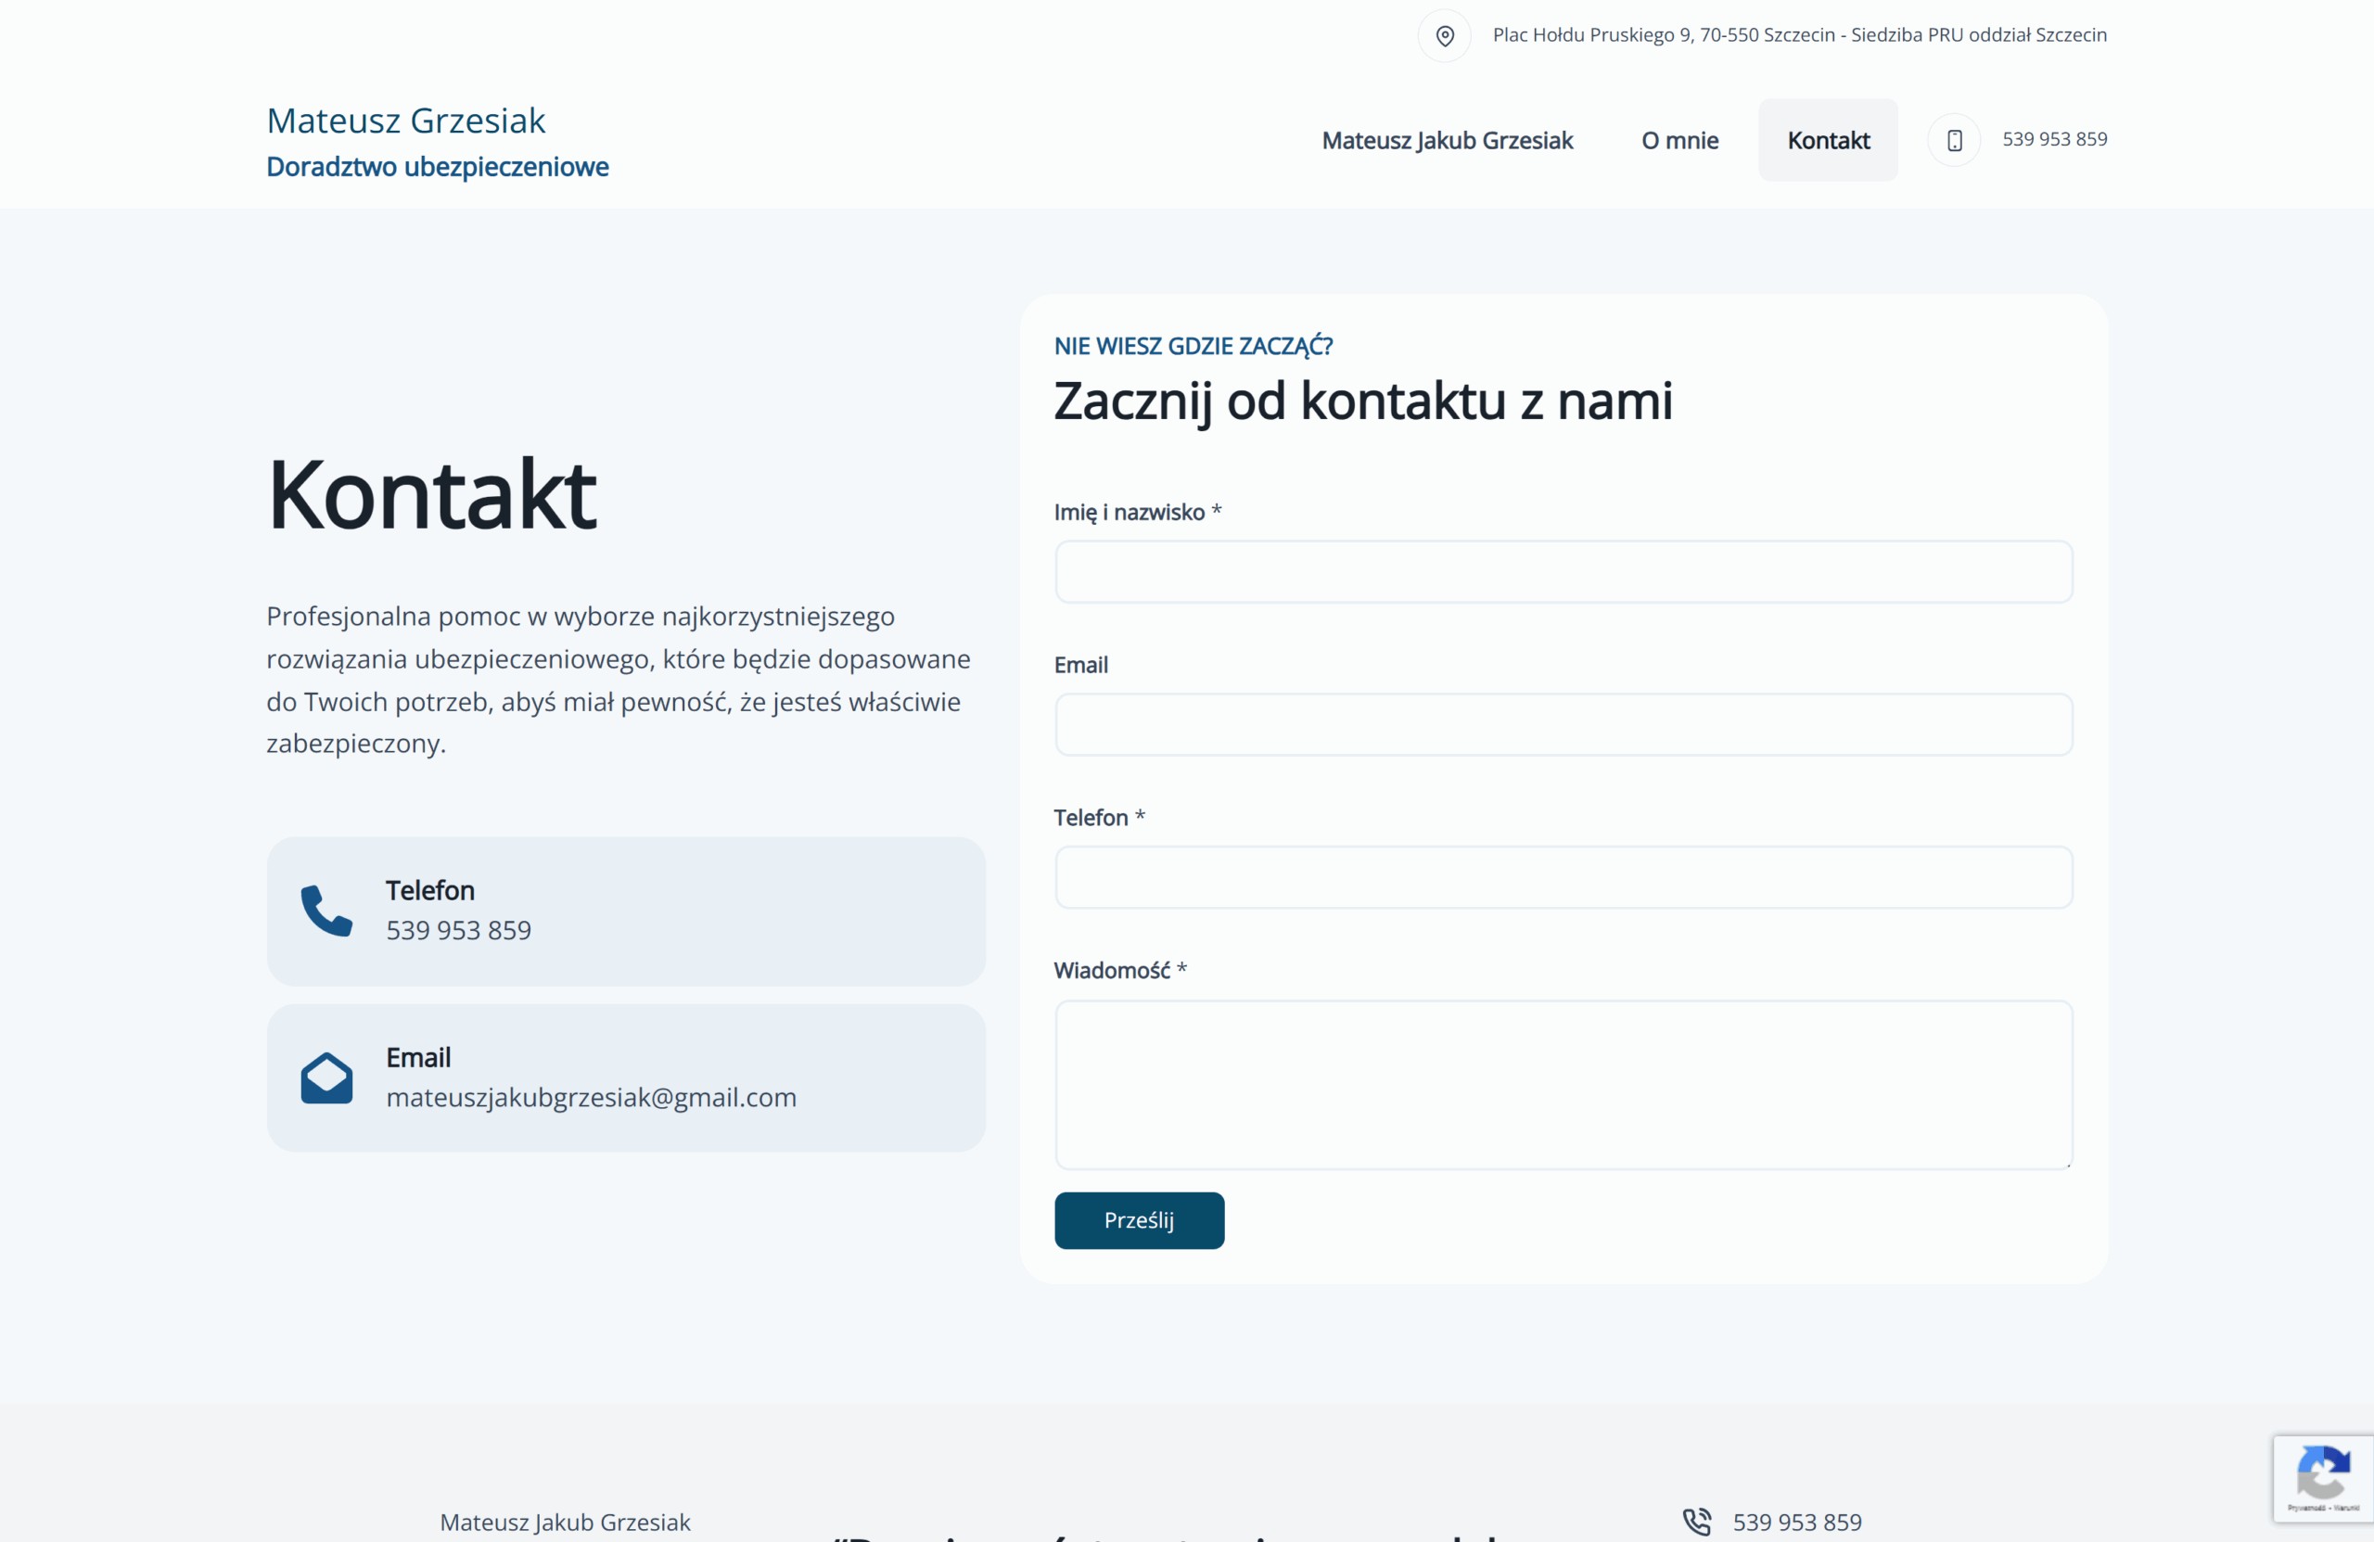Submit the form with the Prześlij button
This screenshot has height=1542, width=2374.
click(1138, 1220)
